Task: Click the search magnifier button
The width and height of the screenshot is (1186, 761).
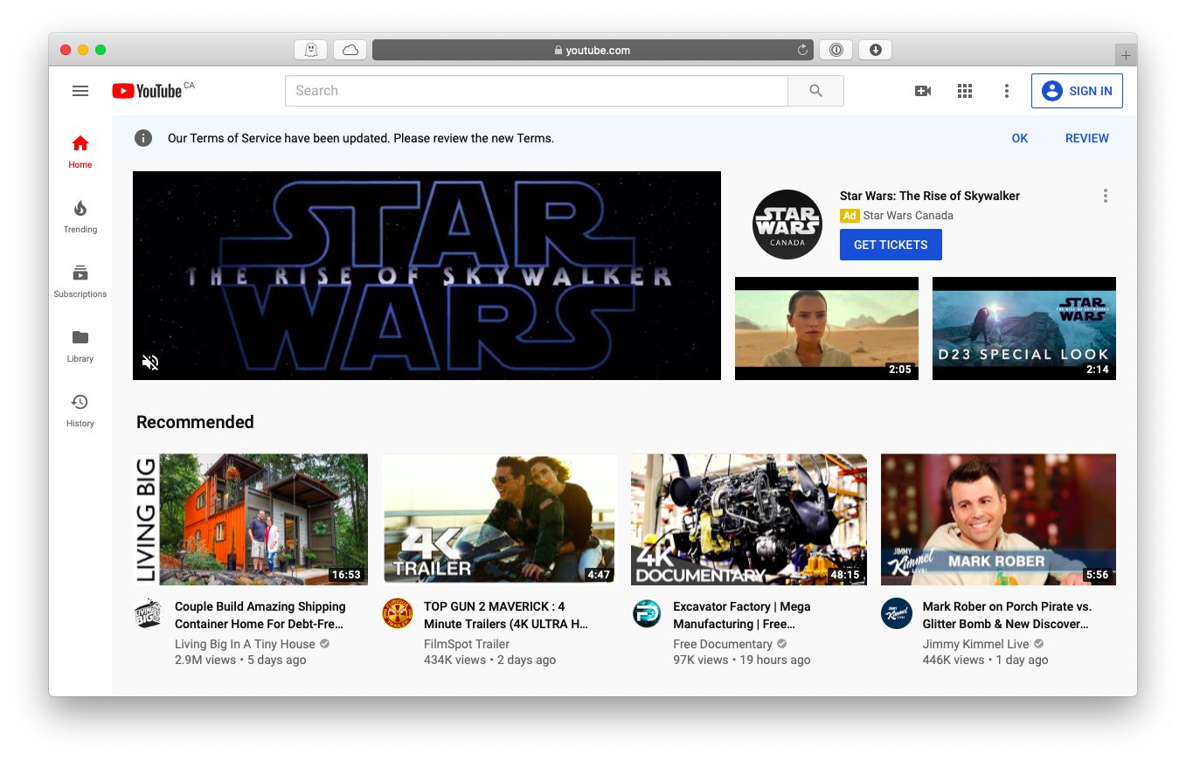Action: [x=815, y=91]
